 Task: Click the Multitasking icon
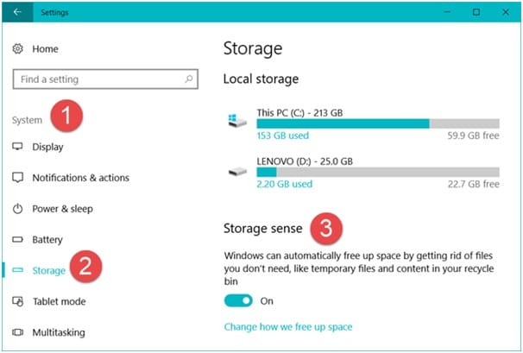point(17,332)
